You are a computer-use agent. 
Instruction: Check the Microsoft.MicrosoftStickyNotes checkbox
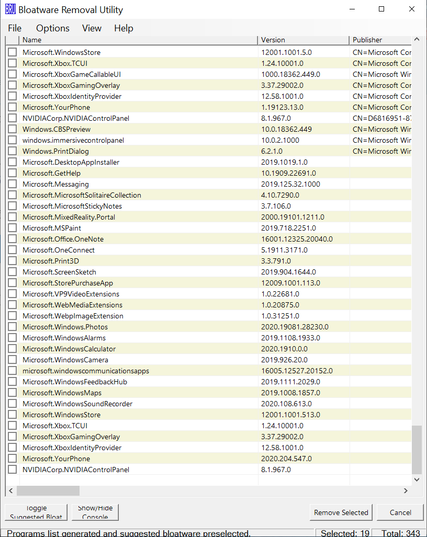pos(13,206)
